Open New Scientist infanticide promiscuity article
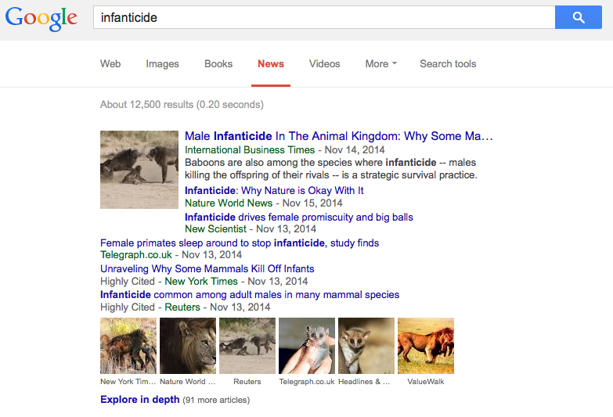Viewport: 613px width, 417px height. (x=299, y=217)
